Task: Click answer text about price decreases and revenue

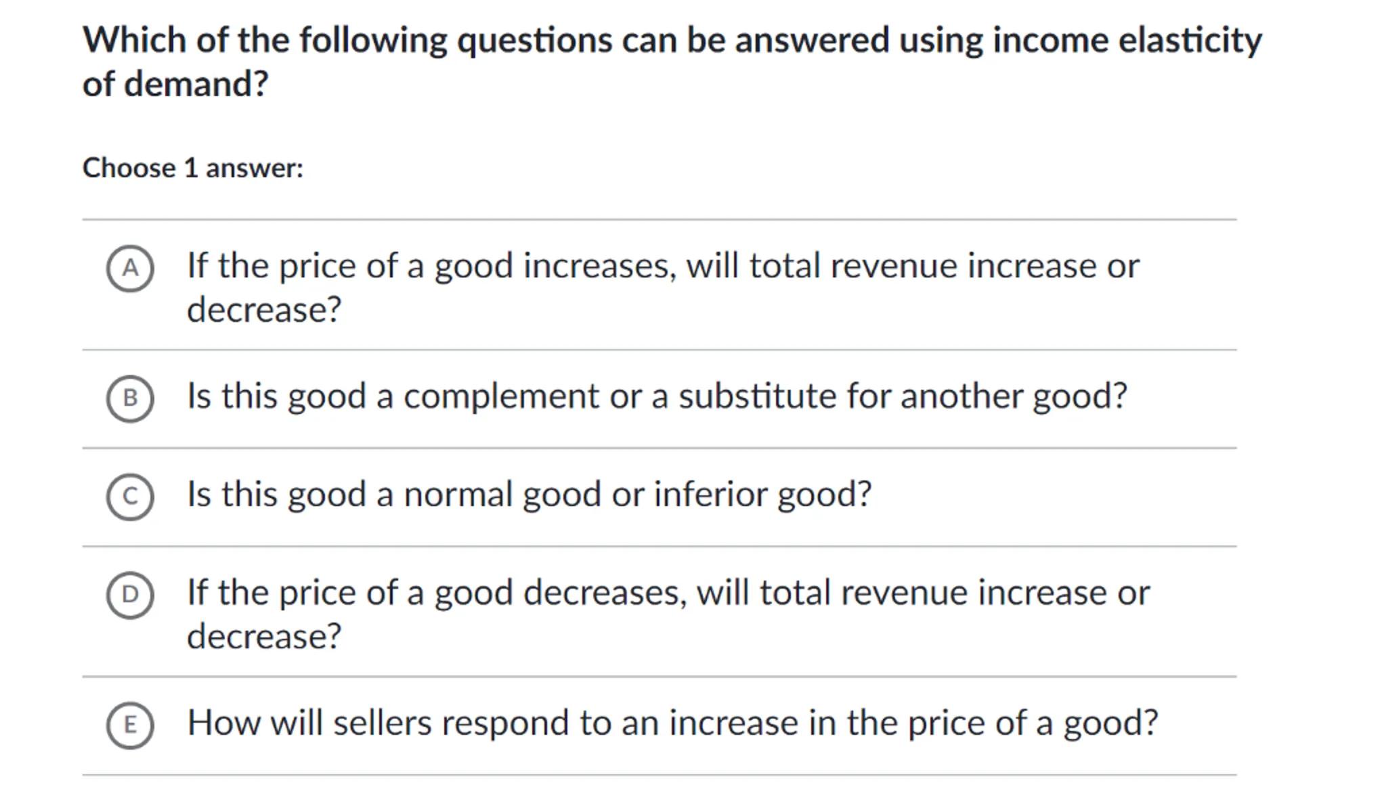Action: coord(668,593)
